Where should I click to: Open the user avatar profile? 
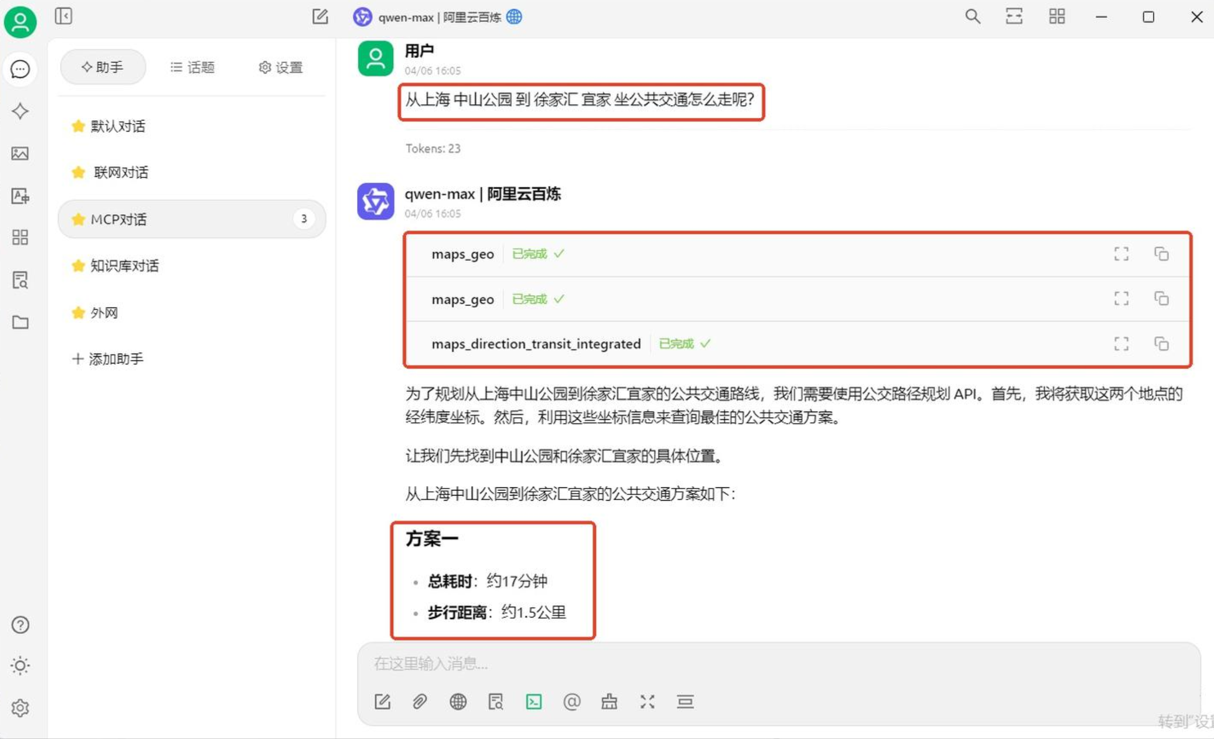tap(20, 22)
